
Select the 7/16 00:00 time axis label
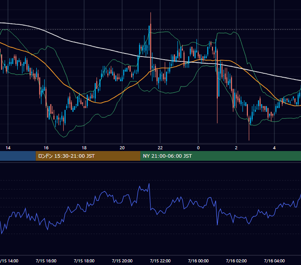pyautogui.click(x=198, y=261)
